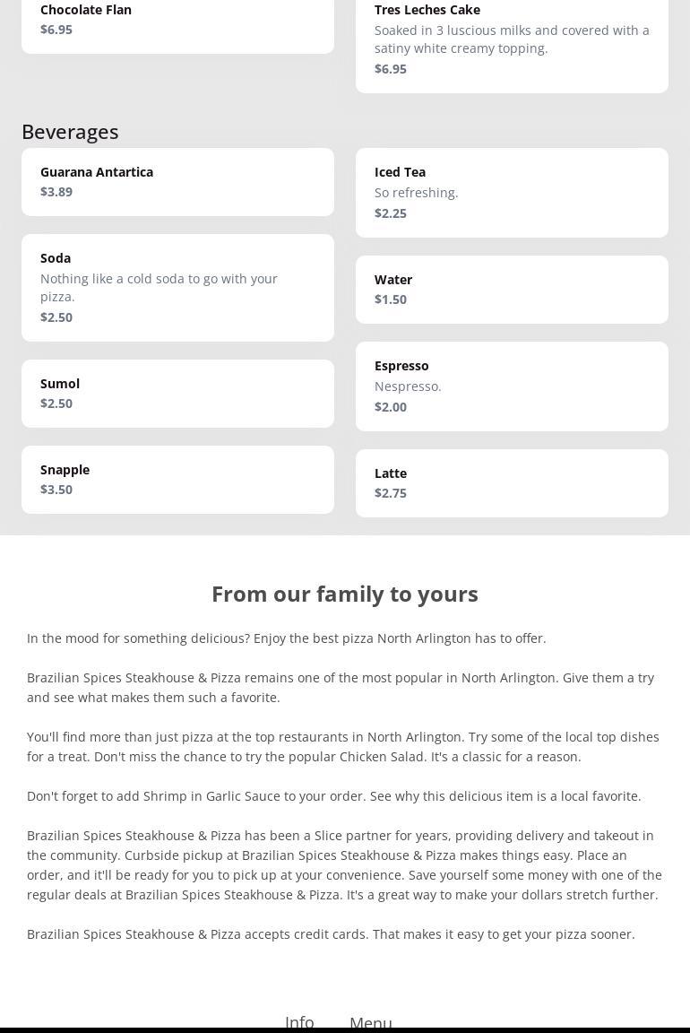Pick the Water beverage item
This screenshot has width=690, height=1033.
(x=512, y=290)
